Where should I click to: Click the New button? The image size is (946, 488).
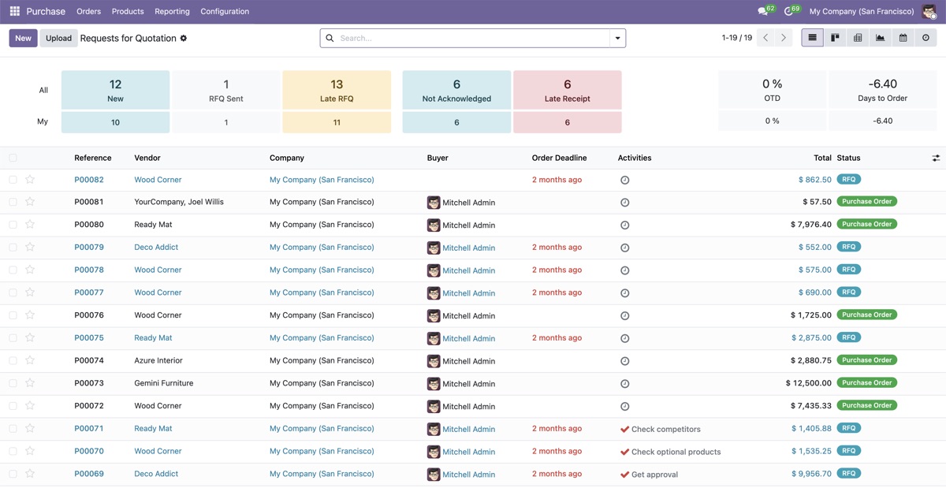click(23, 38)
